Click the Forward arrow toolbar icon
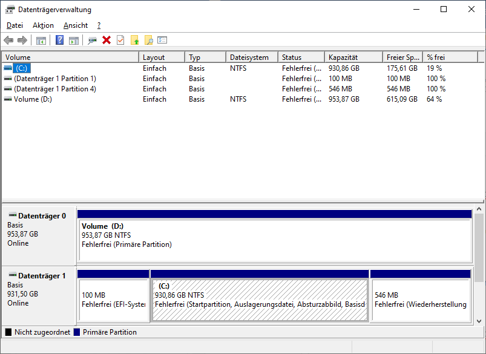This screenshot has height=354, width=486. point(22,41)
